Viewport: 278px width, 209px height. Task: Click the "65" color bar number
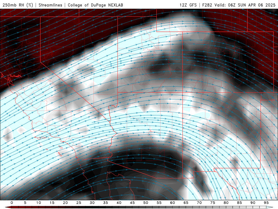coord(186,203)
